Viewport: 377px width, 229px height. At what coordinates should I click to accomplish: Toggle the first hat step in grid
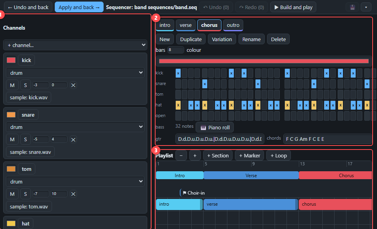tap(178, 105)
